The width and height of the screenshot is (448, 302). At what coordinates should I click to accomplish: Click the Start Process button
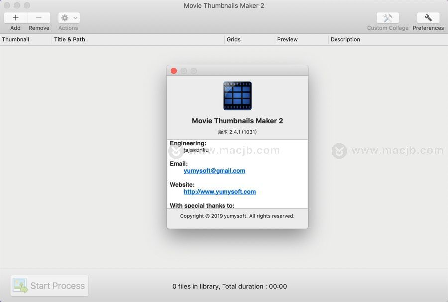point(49,286)
